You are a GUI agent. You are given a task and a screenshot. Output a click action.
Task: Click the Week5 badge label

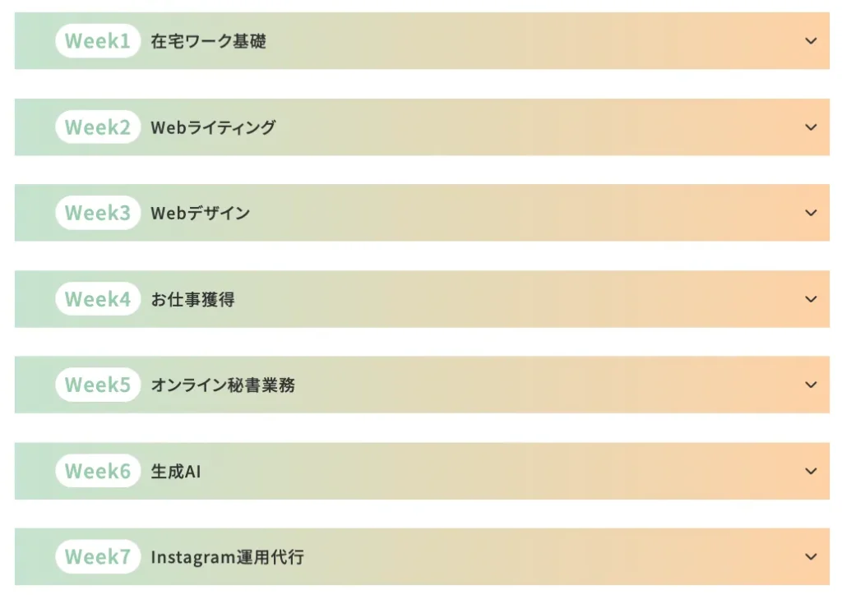(98, 385)
